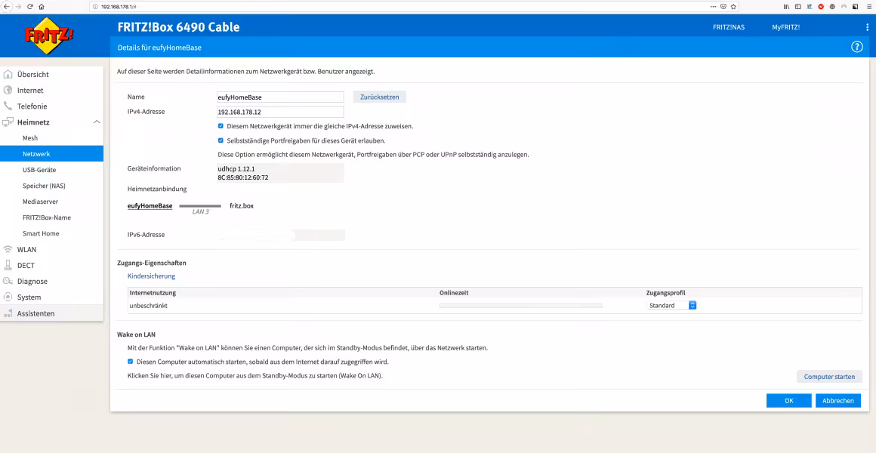Open the Kindersicherung link
The height and width of the screenshot is (453, 876).
click(151, 276)
